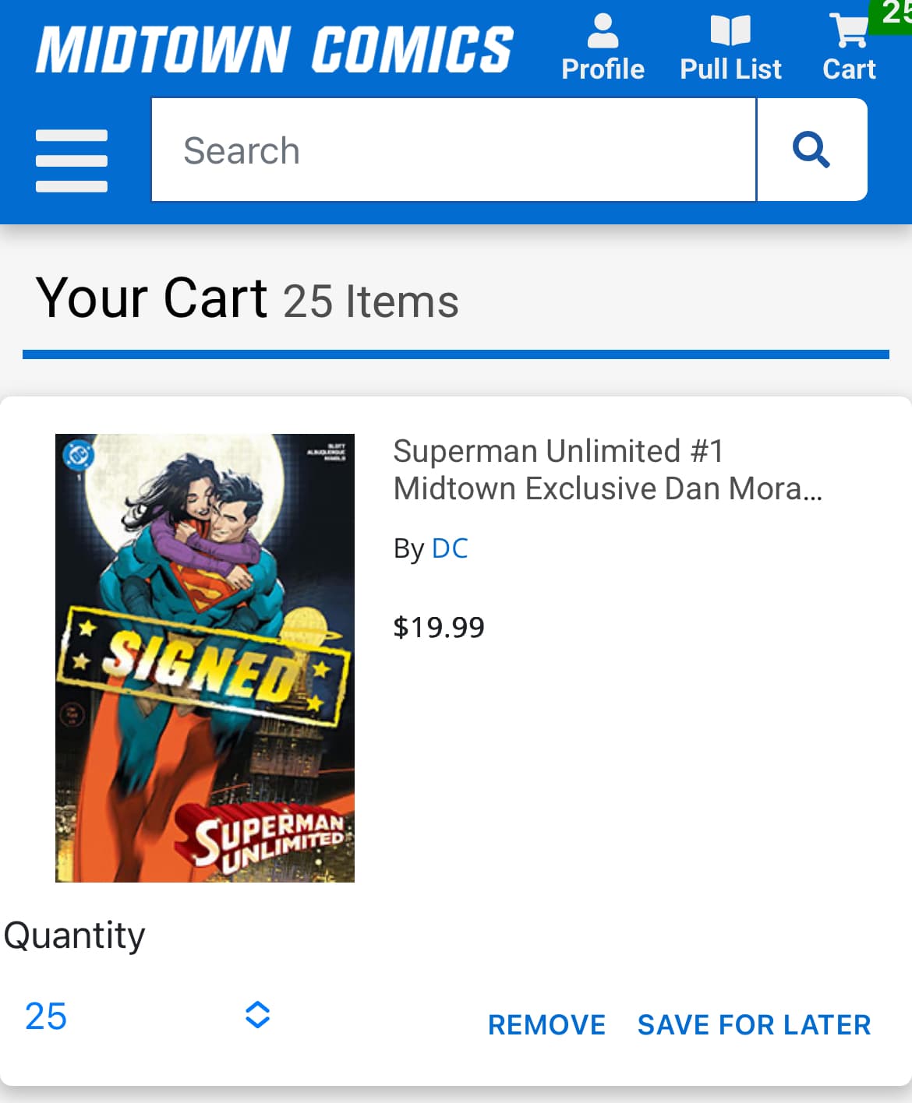
Task: Open the DC publisher link
Action: (x=450, y=548)
